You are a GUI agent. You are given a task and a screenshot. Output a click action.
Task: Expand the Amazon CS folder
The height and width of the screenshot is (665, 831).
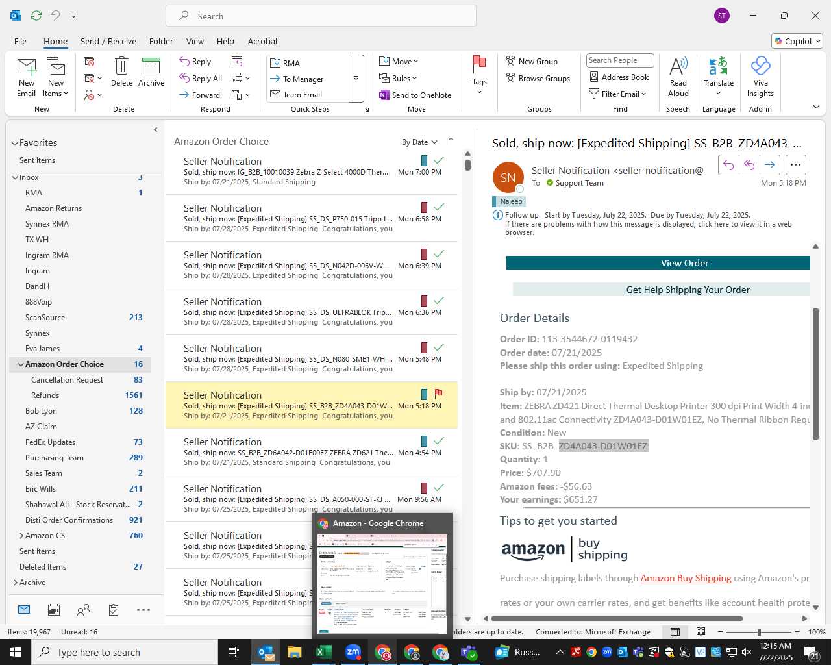pyautogui.click(x=21, y=536)
